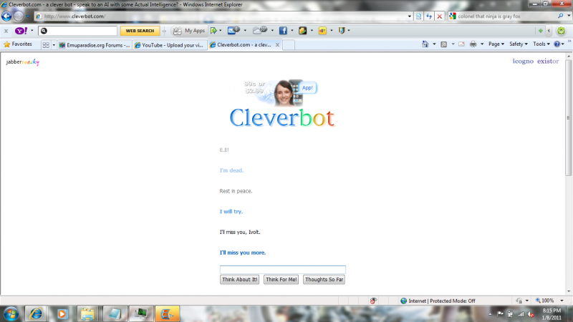Screen dimensions: 573x322
Task: Open the Windows Explorer folder taskbar icon
Action: 87,314
